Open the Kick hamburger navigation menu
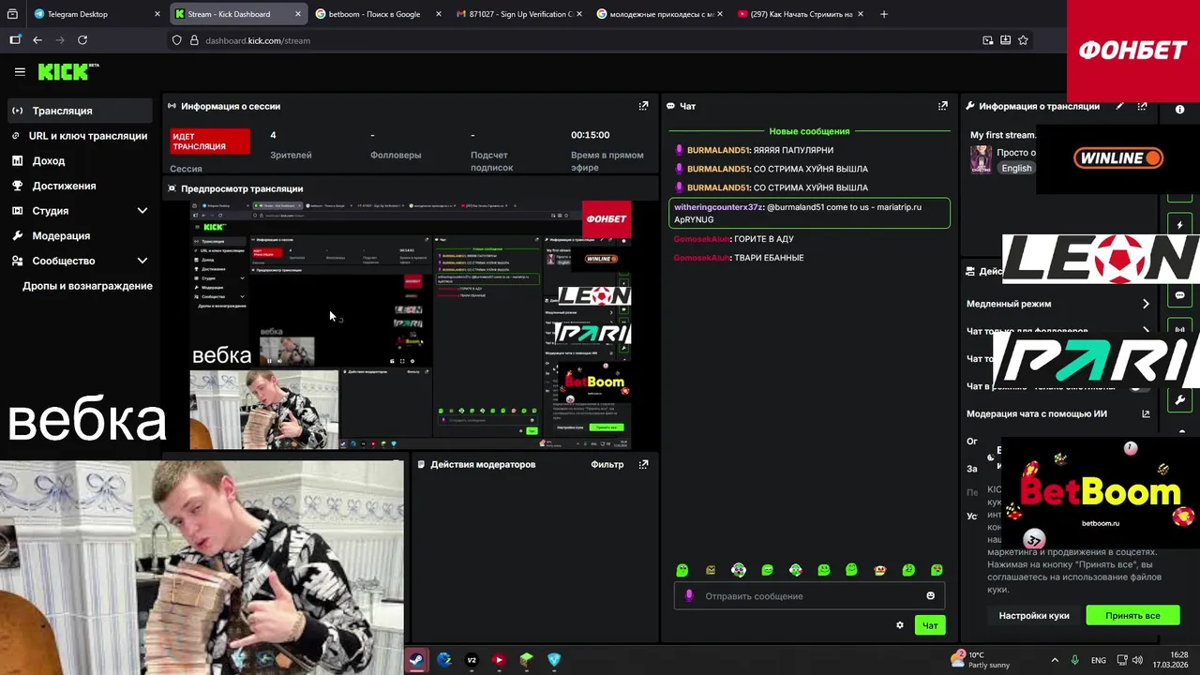Image resolution: width=1200 pixels, height=675 pixels. tap(20, 71)
